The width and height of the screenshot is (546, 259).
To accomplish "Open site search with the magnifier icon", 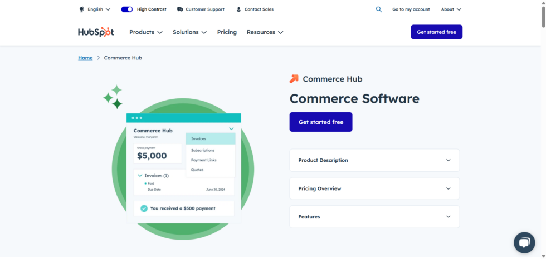I will [379, 9].
